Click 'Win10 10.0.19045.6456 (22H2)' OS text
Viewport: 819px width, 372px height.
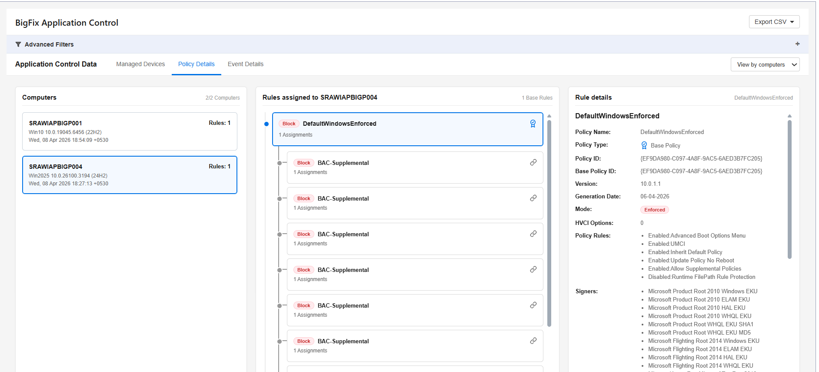click(x=65, y=132)
